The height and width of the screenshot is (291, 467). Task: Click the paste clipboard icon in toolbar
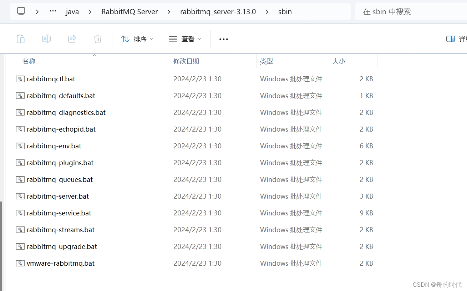21,39
